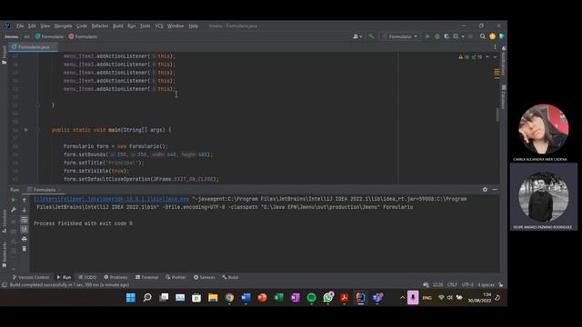
Task: Open the Profiler tool window
Action: 176,277
